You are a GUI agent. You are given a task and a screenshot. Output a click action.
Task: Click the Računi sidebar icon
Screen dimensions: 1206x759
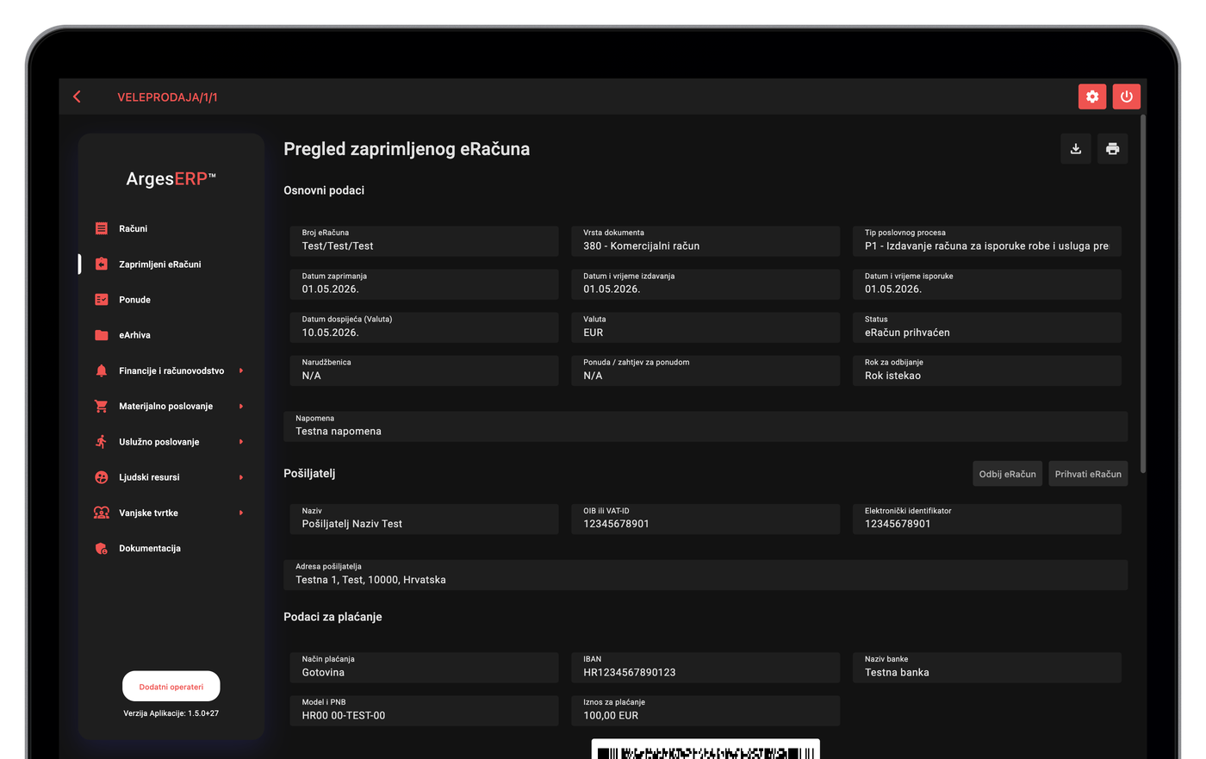pyautogui.click(x=102, y=228)
